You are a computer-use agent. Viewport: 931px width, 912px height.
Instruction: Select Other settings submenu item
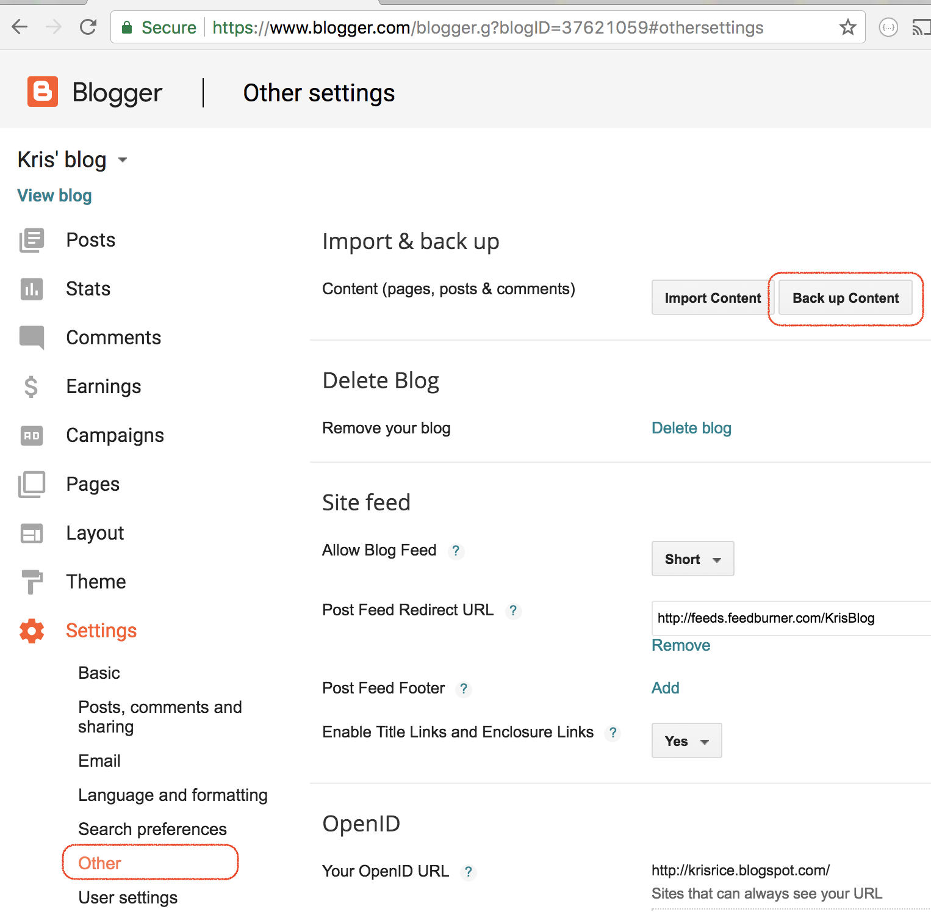click(x=99, y=863)
